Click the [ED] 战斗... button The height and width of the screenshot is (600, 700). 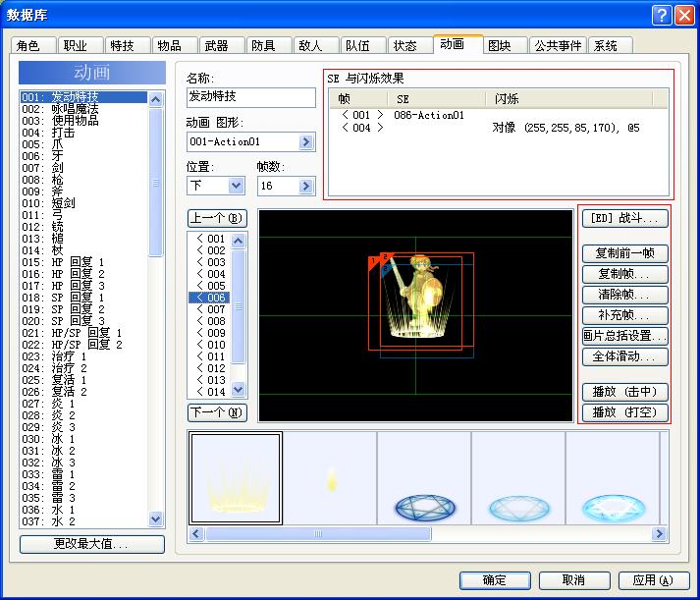point(625,218)
